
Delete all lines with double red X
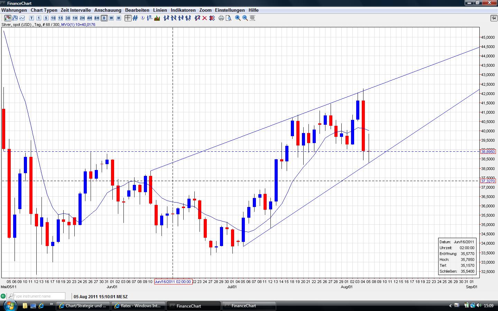click(x=212, y=18)
